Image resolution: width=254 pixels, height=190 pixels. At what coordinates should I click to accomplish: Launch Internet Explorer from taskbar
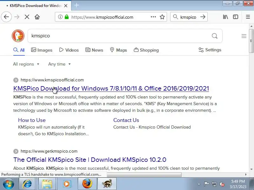[x=27, y=184]
